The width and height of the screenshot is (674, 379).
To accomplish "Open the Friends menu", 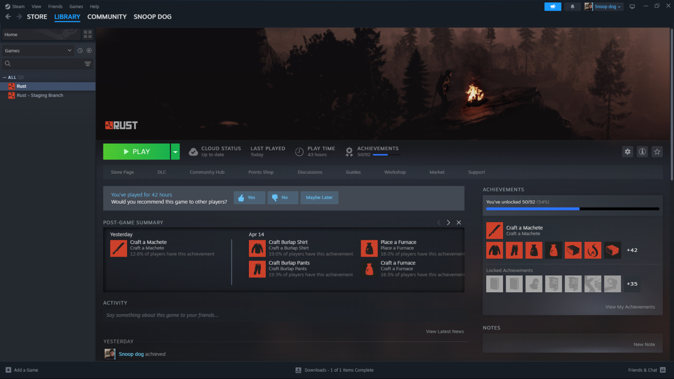I will (x=55, y=7).
